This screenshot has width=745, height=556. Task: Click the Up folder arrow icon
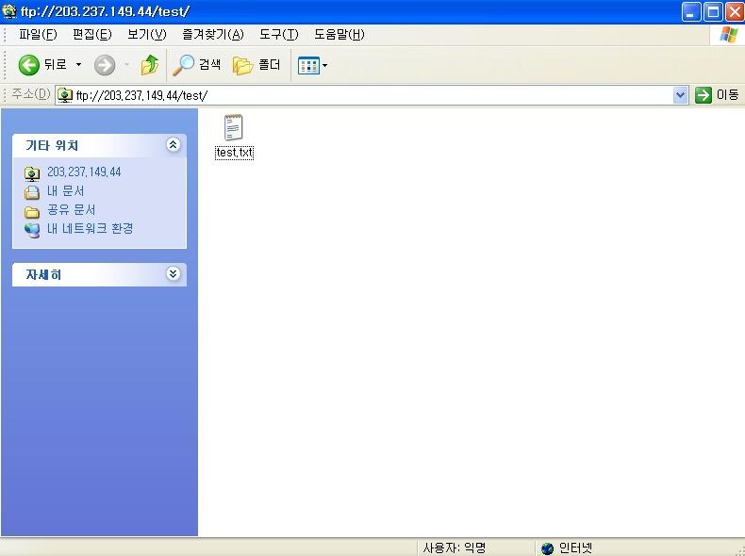150,65
